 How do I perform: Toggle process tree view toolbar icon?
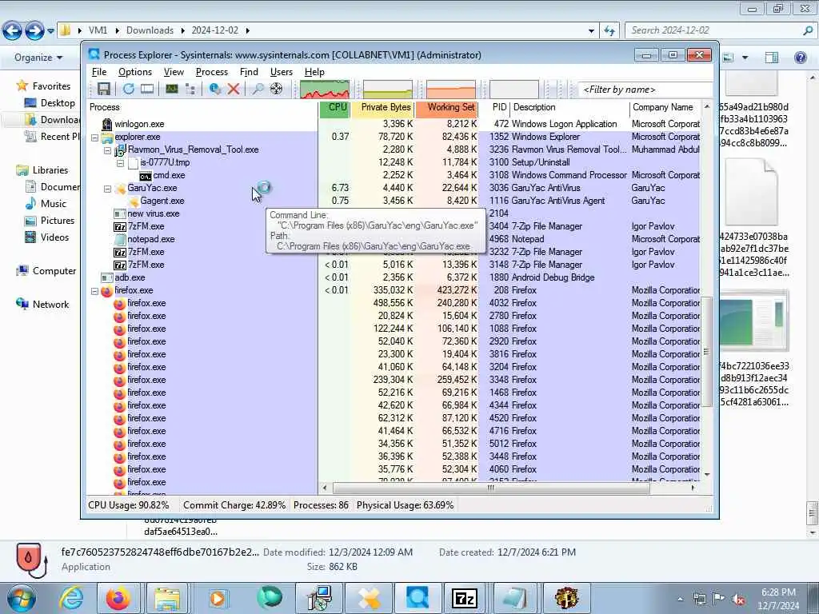(x=190, y=90)
